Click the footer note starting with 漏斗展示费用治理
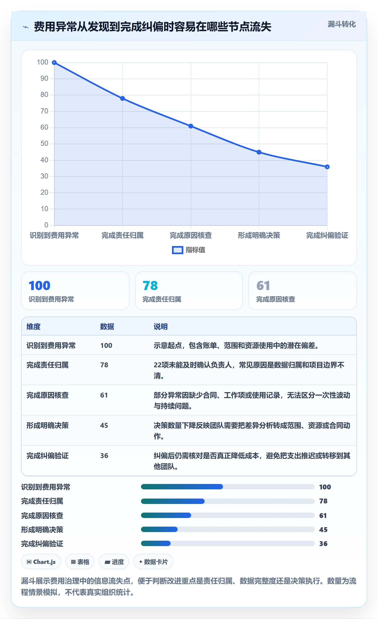The height and width of the screenshot is (619, 378). 189,587
